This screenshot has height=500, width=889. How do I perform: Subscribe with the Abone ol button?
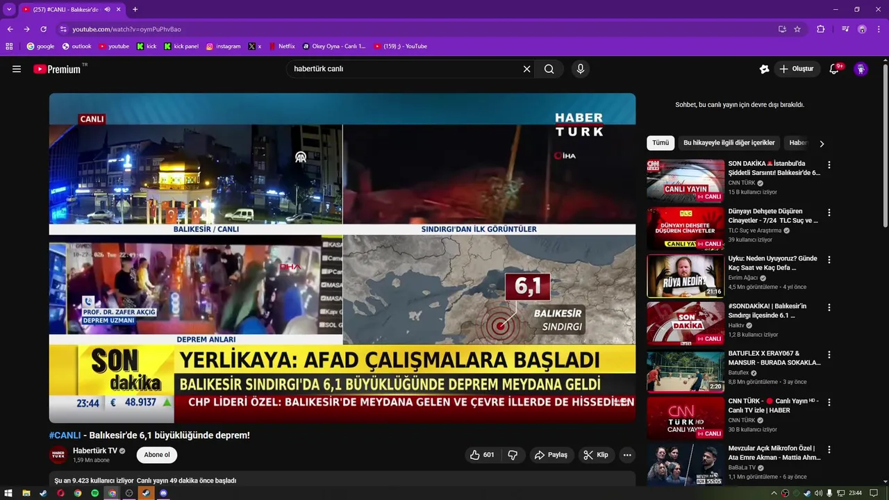157,455
